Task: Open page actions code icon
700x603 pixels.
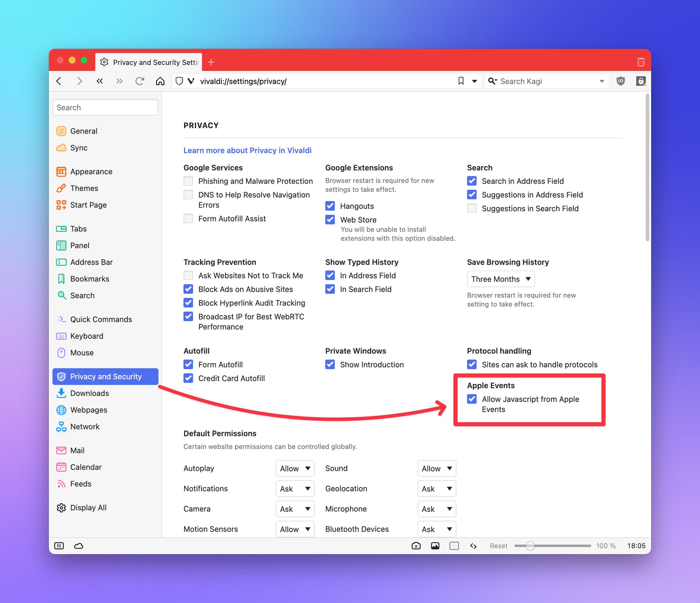Action: point(473,546)
